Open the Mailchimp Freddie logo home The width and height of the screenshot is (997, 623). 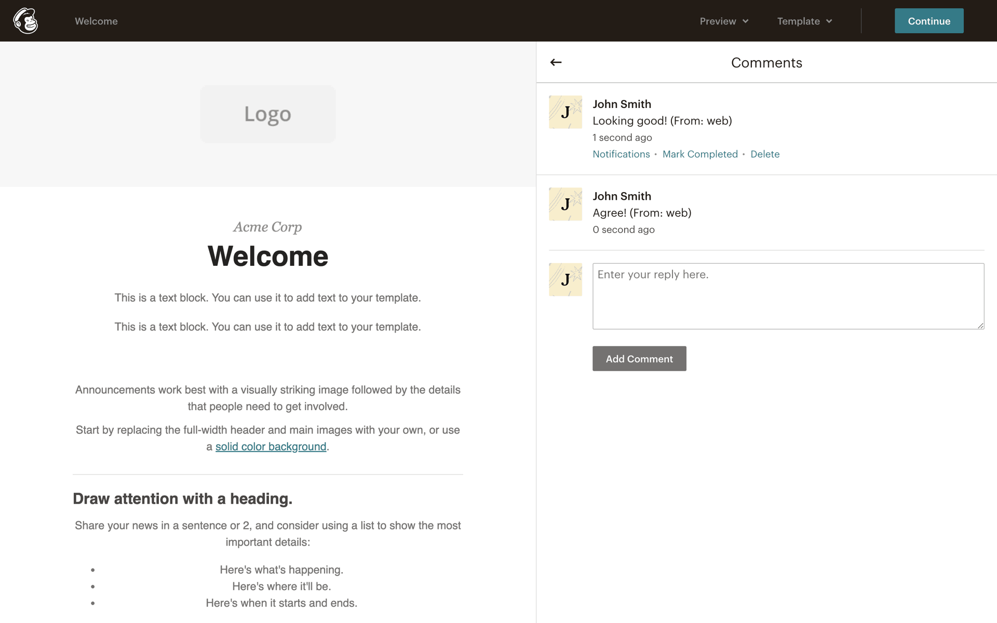click(x=25, y=21)
